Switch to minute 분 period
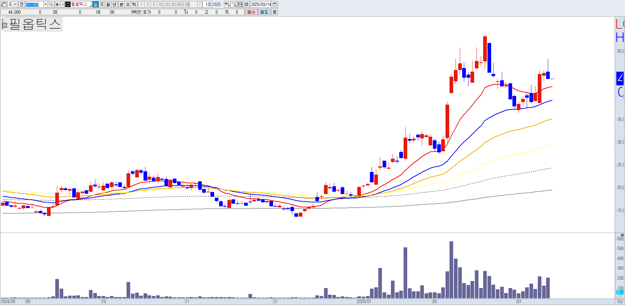 122,4
